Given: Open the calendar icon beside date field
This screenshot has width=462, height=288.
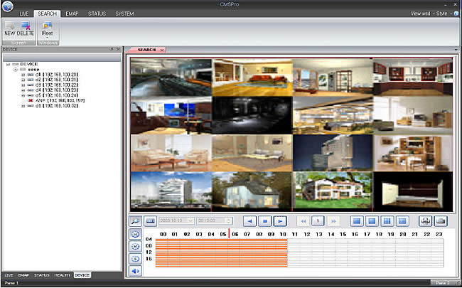Looking at the screenshot, I should pyautogui.click(x=150, y=221).
